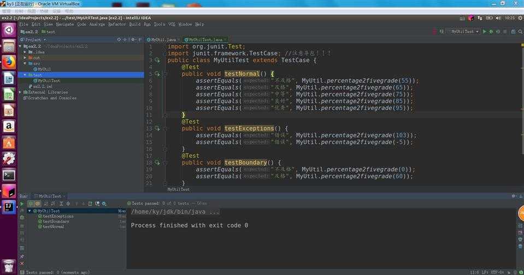
Task: Run MyUtilTest from the top toolbar
Action: (x=484, y=32)
